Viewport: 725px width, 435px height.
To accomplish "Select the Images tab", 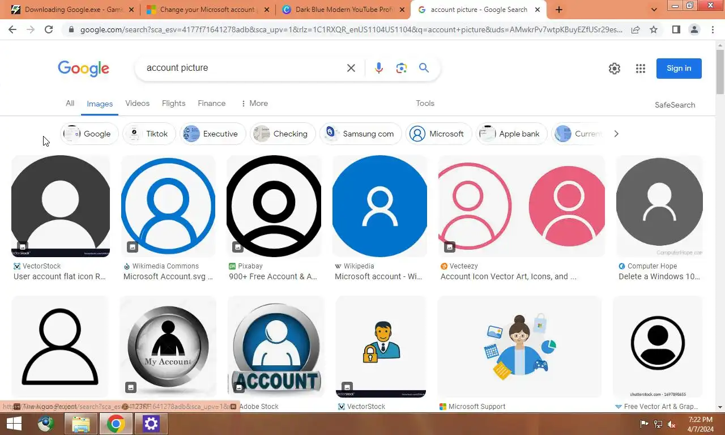I will pyautogui.click(x=100, y=104).
